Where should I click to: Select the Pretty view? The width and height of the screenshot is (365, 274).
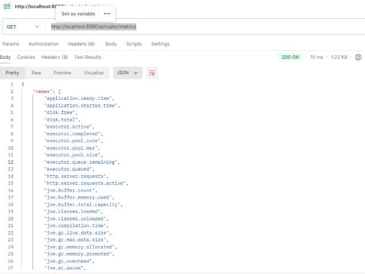[x=13, y=73]
